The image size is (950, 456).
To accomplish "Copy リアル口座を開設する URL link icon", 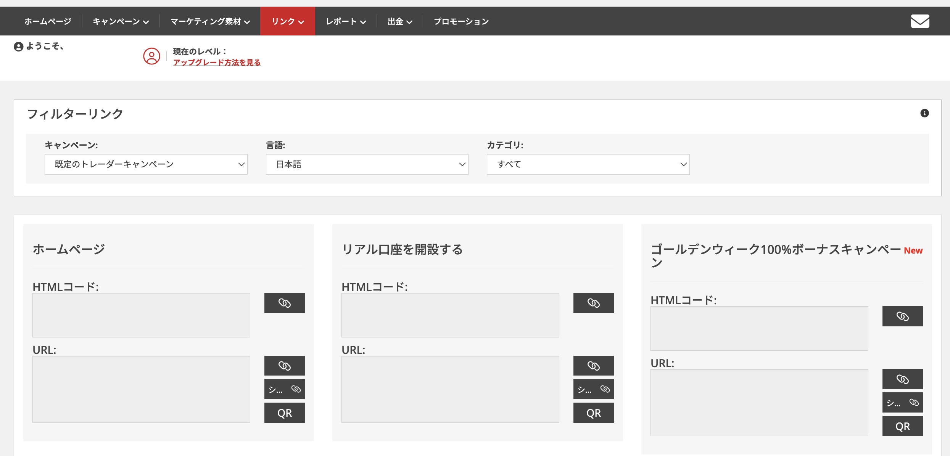I will (x=593, y=366).
